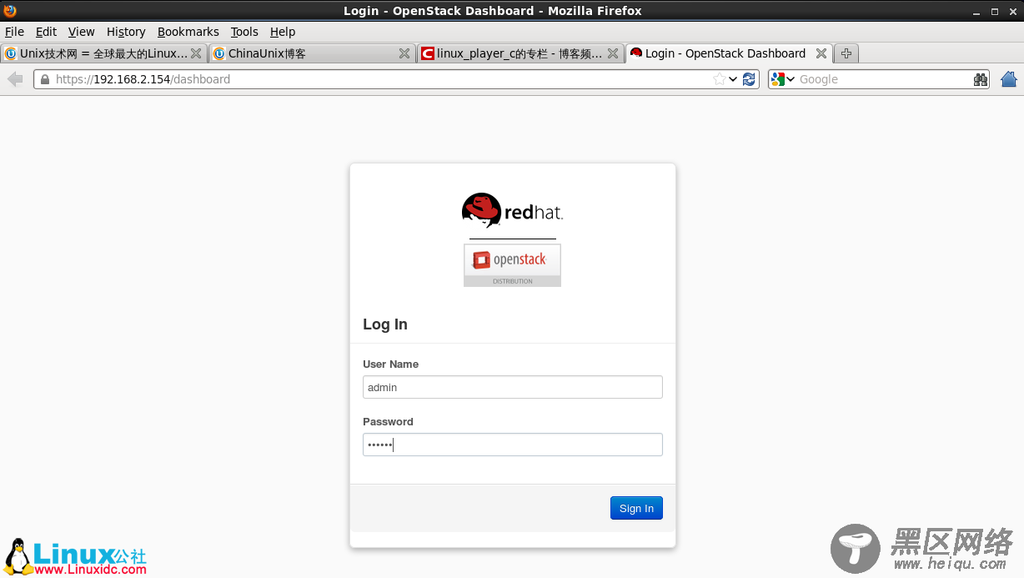Viewport: 1024px width, 578px height.
Task: Click the Password input field
Action: pyautogui.click(x=513, y=445)
